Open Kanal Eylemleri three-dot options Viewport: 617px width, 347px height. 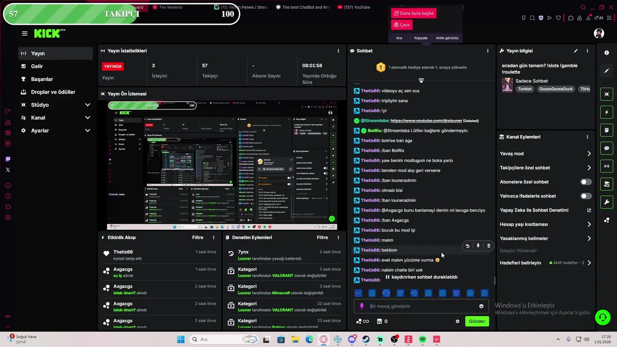click(587, 137)
